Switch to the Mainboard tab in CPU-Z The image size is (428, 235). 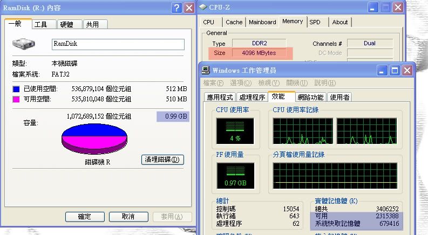coord(263,22)
